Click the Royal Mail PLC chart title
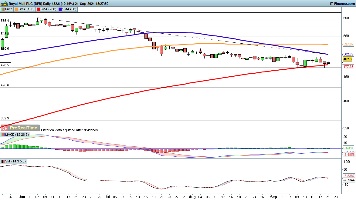Screen dimensions: 356x200 click(59, 4)
